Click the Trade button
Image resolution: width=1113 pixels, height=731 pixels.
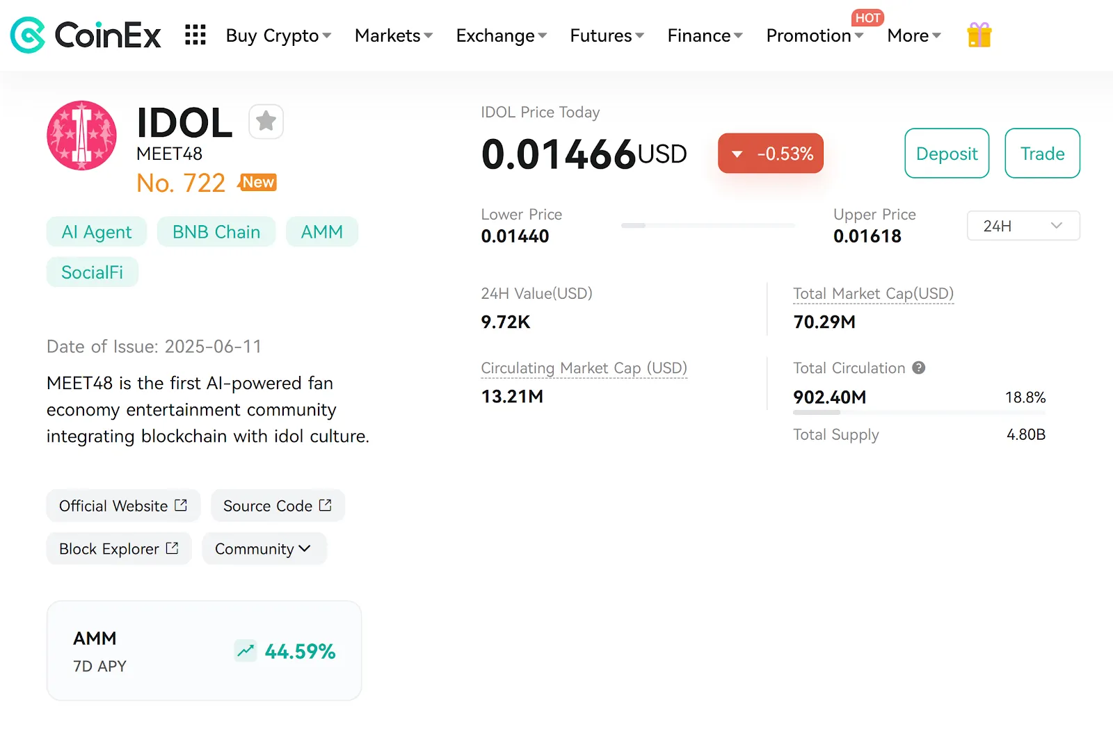coord(1042,153)
